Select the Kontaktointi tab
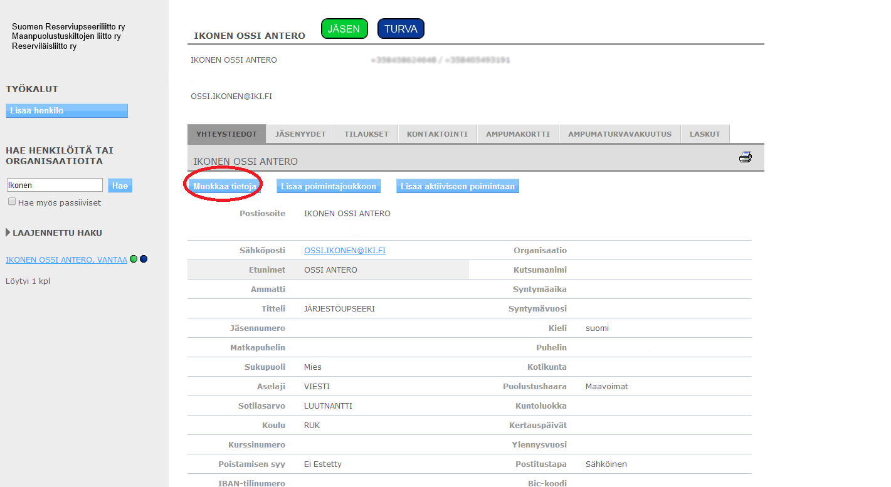 [438, 134]
